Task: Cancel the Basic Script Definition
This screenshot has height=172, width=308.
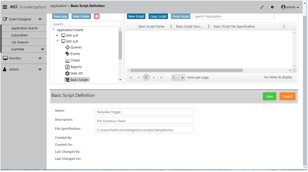Action: [288, 96]
